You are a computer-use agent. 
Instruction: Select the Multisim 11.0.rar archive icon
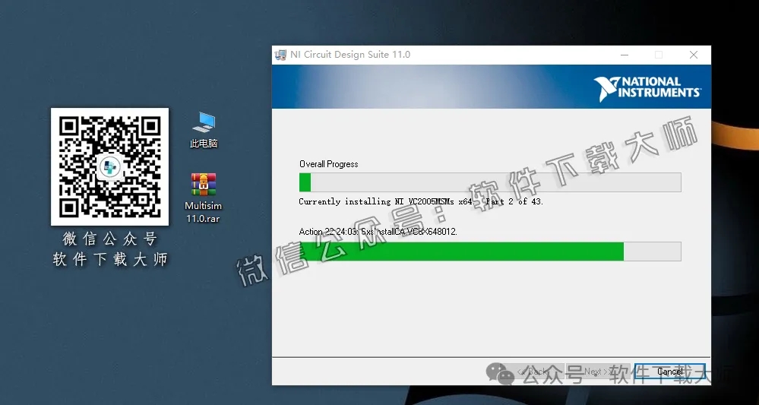(x=203, y=186)
